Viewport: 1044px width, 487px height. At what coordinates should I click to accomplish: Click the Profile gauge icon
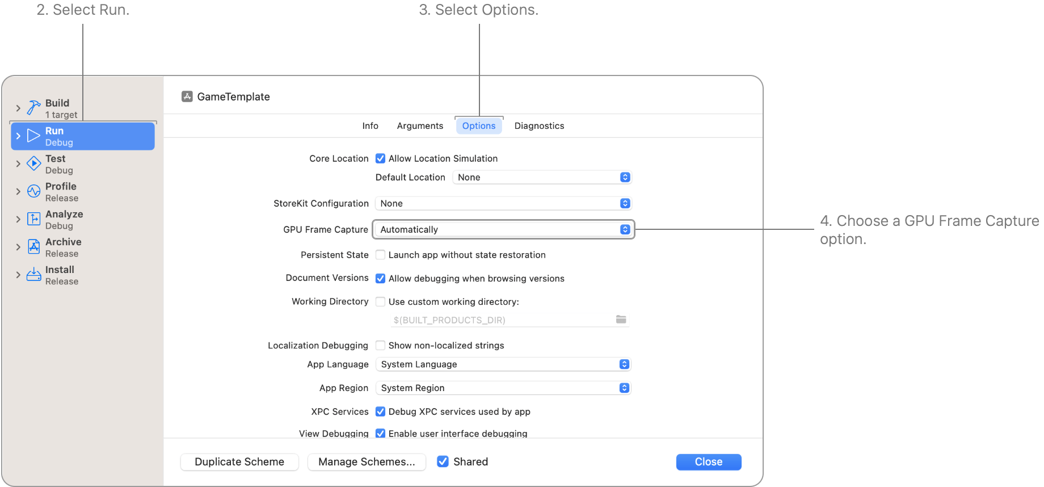point(33,191)
